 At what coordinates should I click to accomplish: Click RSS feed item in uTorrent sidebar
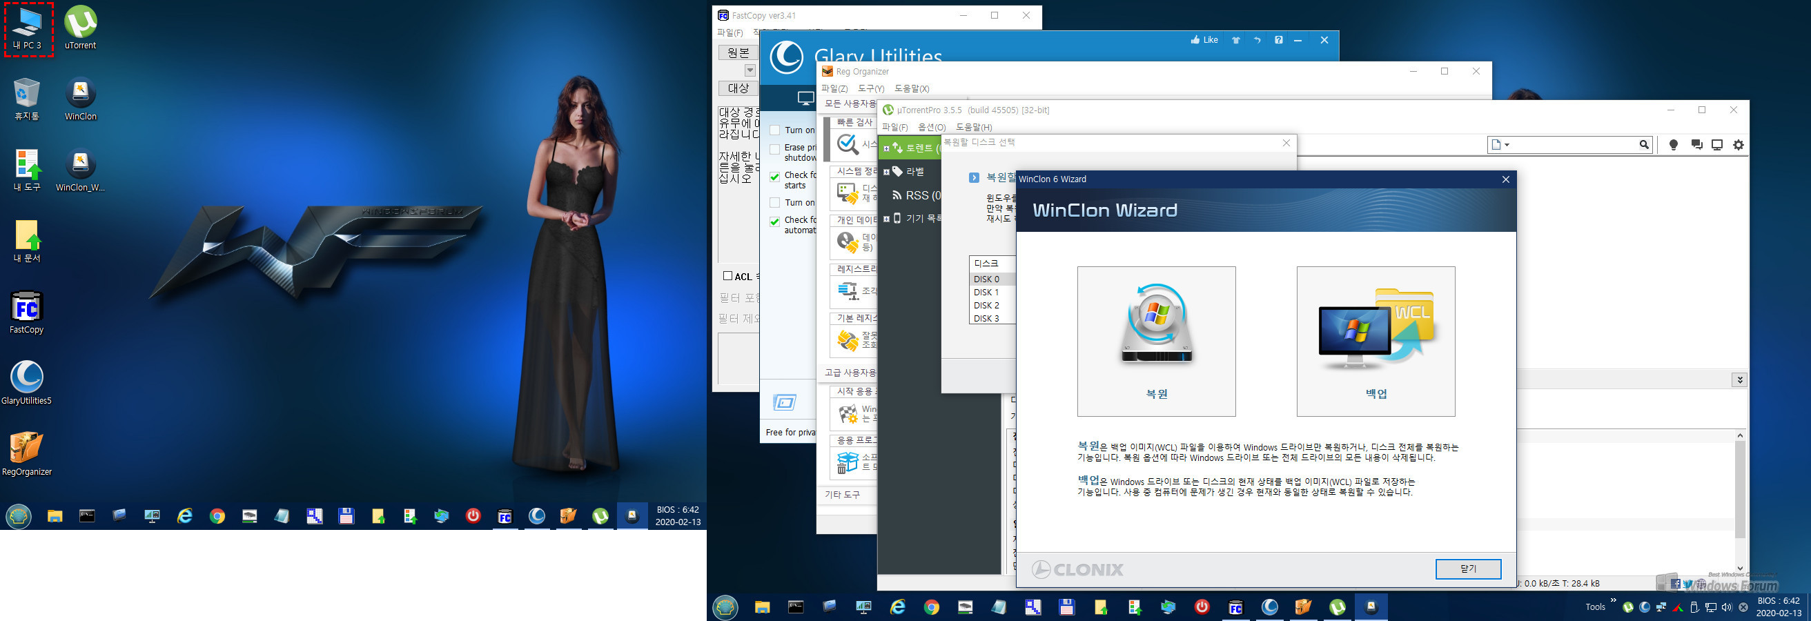click(x=915, y=195)
